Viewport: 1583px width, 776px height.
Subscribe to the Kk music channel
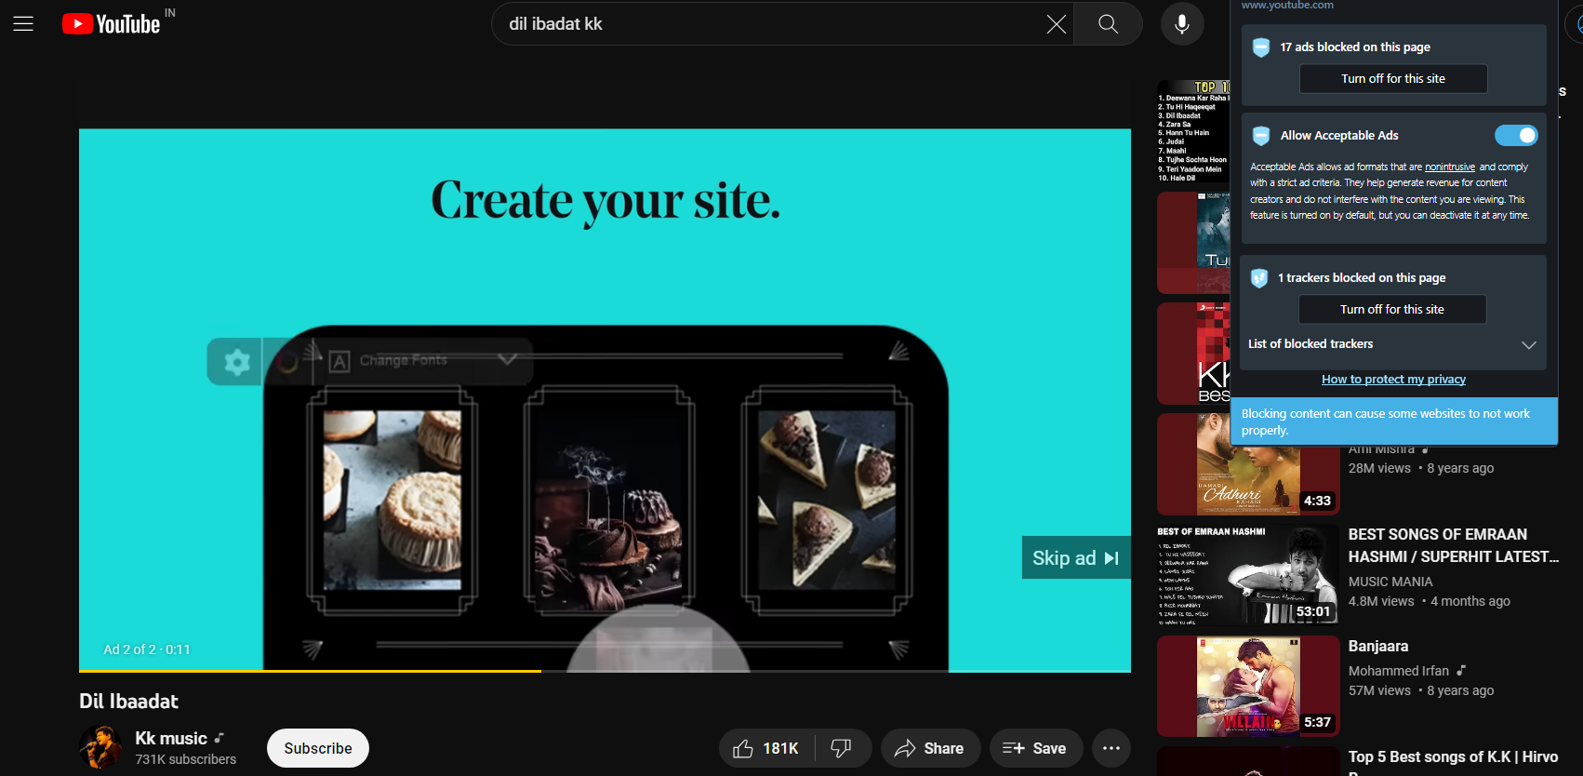click(x=318, y=748)
